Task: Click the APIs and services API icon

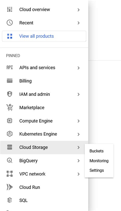Action: point(9,67)
